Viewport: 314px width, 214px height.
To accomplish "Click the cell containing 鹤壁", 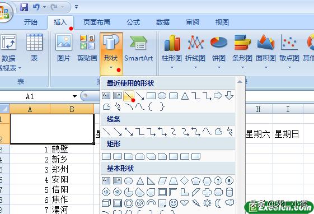I will coord(72,149).
